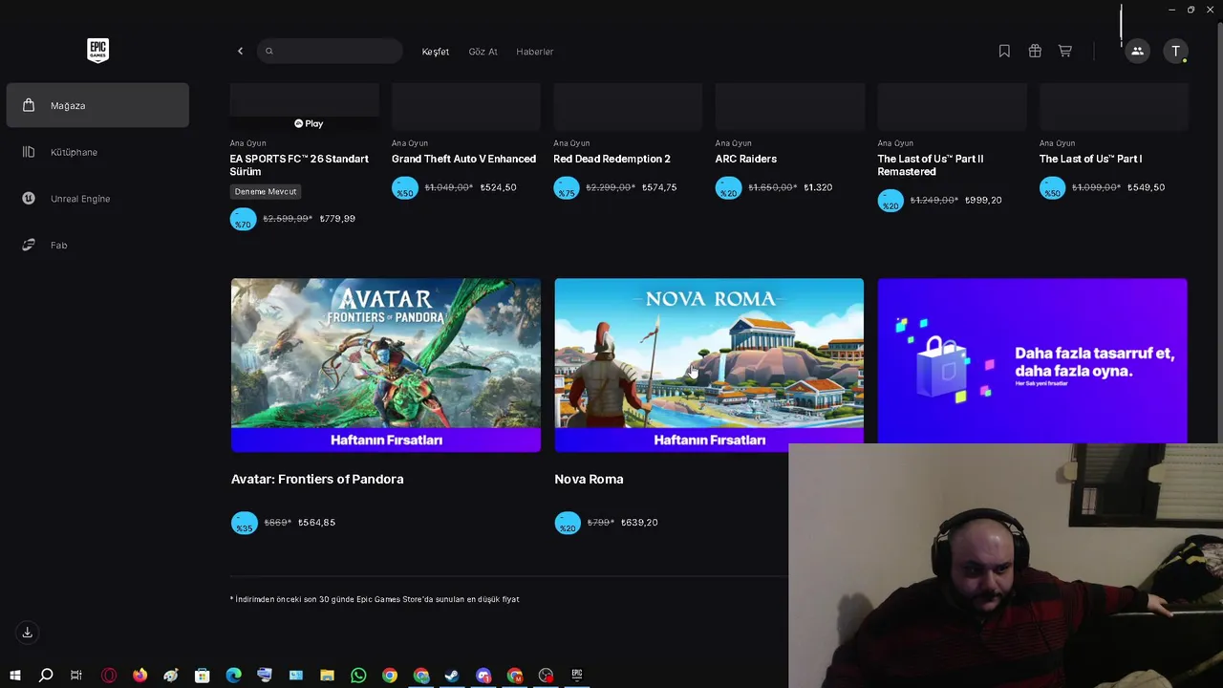Screen dimensions: 1223x688
Task: Open the ARC Raiders listing
Action: click(x=745, y=159)
